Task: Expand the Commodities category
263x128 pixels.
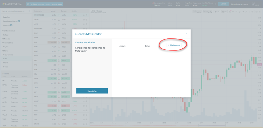Action: click(7, 43)
